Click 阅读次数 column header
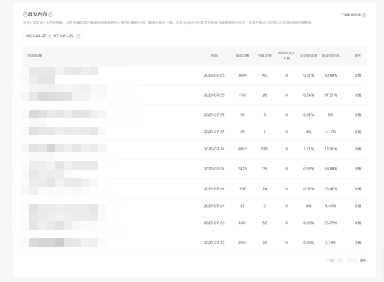 pyautogui.click(x=242, y=56)
